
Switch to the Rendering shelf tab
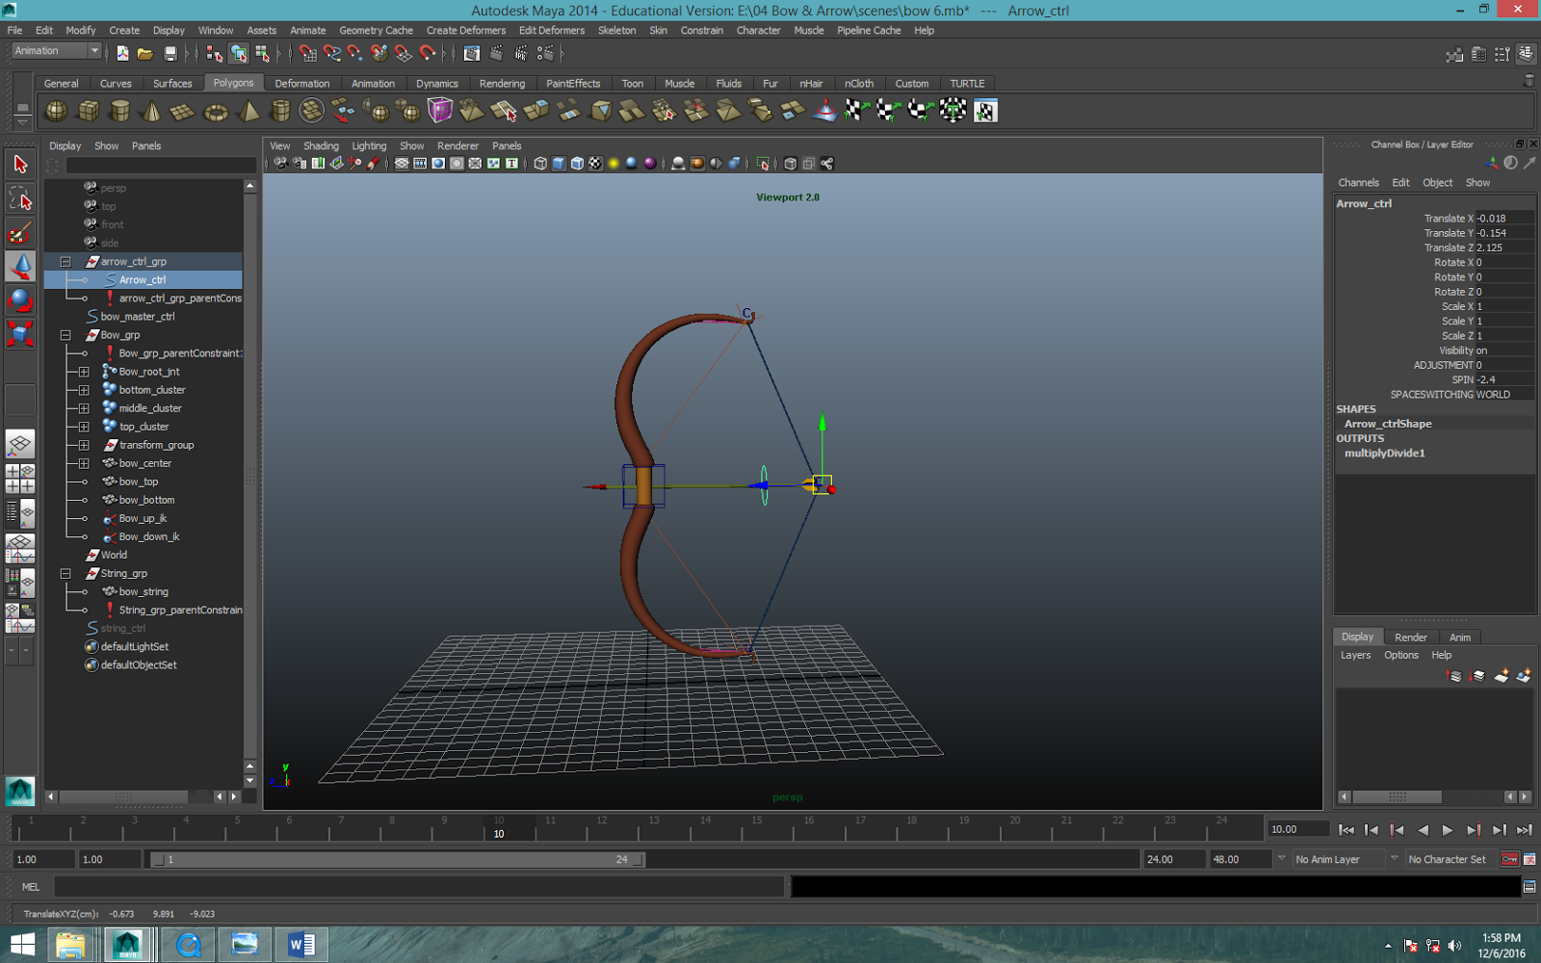click(x=502, y=84)
